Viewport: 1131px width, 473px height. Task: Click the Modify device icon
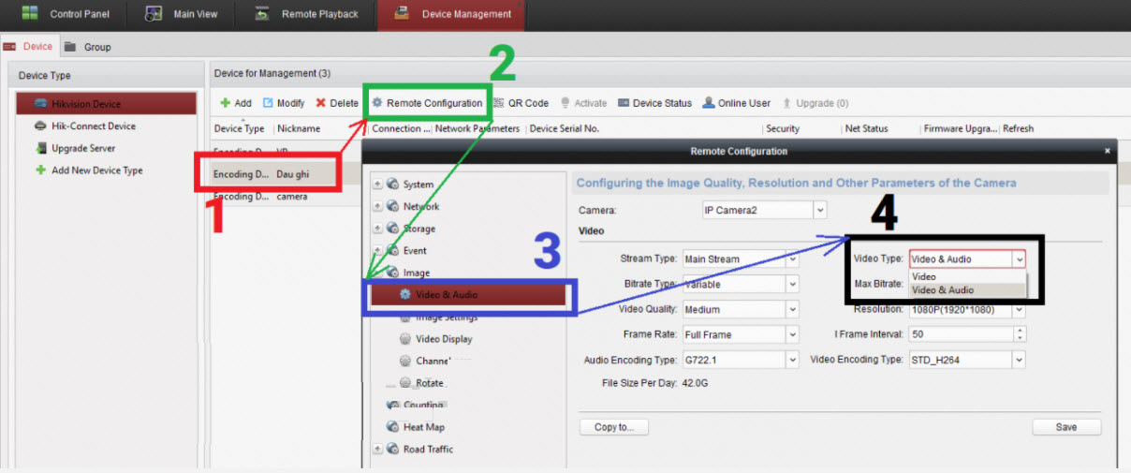[x=268, y=103]
